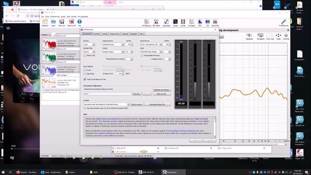Switch to the Analysis tab

point(125,34)
